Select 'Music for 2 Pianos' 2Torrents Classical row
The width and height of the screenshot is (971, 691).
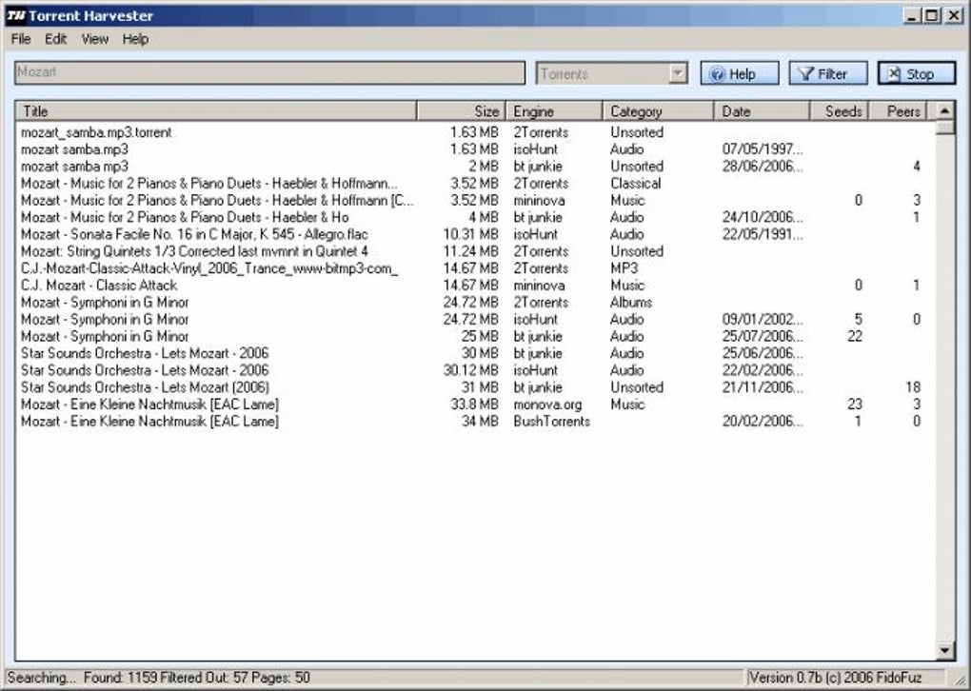coord(475,184)
